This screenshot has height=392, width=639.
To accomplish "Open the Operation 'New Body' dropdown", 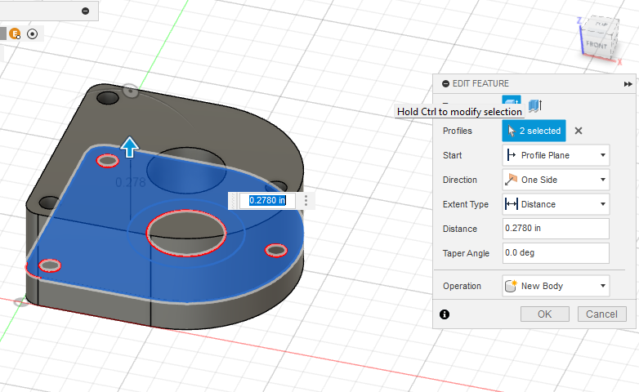I will tap(556, 287).
